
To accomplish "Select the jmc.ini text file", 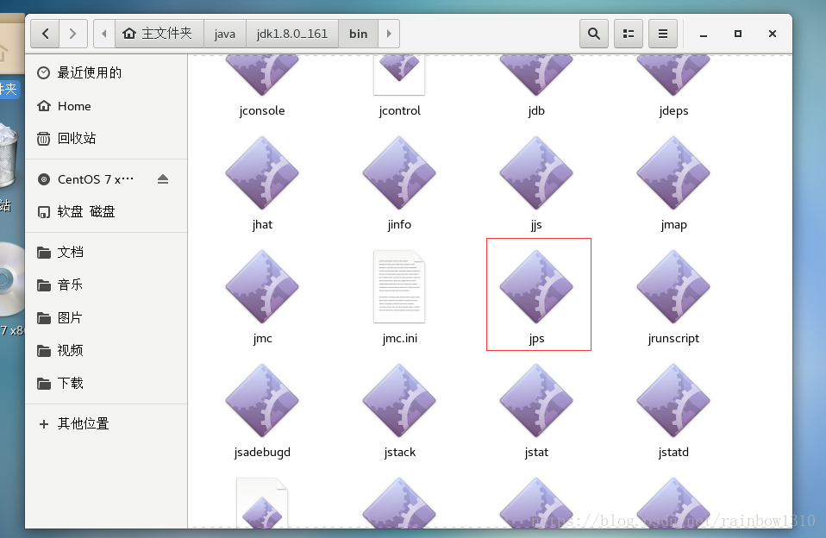I will [x=399, y=286].
